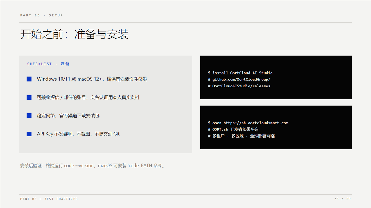Click the blue square beside '可接收短信 / 邮件的账号'
The height and width of the screenshot is (208, 371).
click(x=29, y=97)
